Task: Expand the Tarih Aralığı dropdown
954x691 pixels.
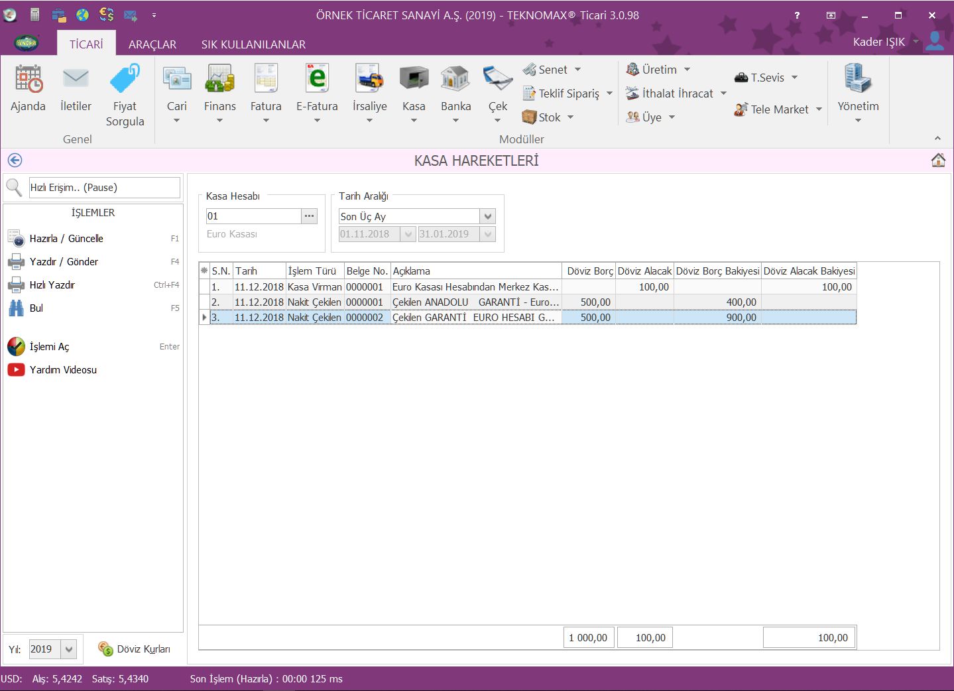Action: pyautogui.click(x=488, y=216)
